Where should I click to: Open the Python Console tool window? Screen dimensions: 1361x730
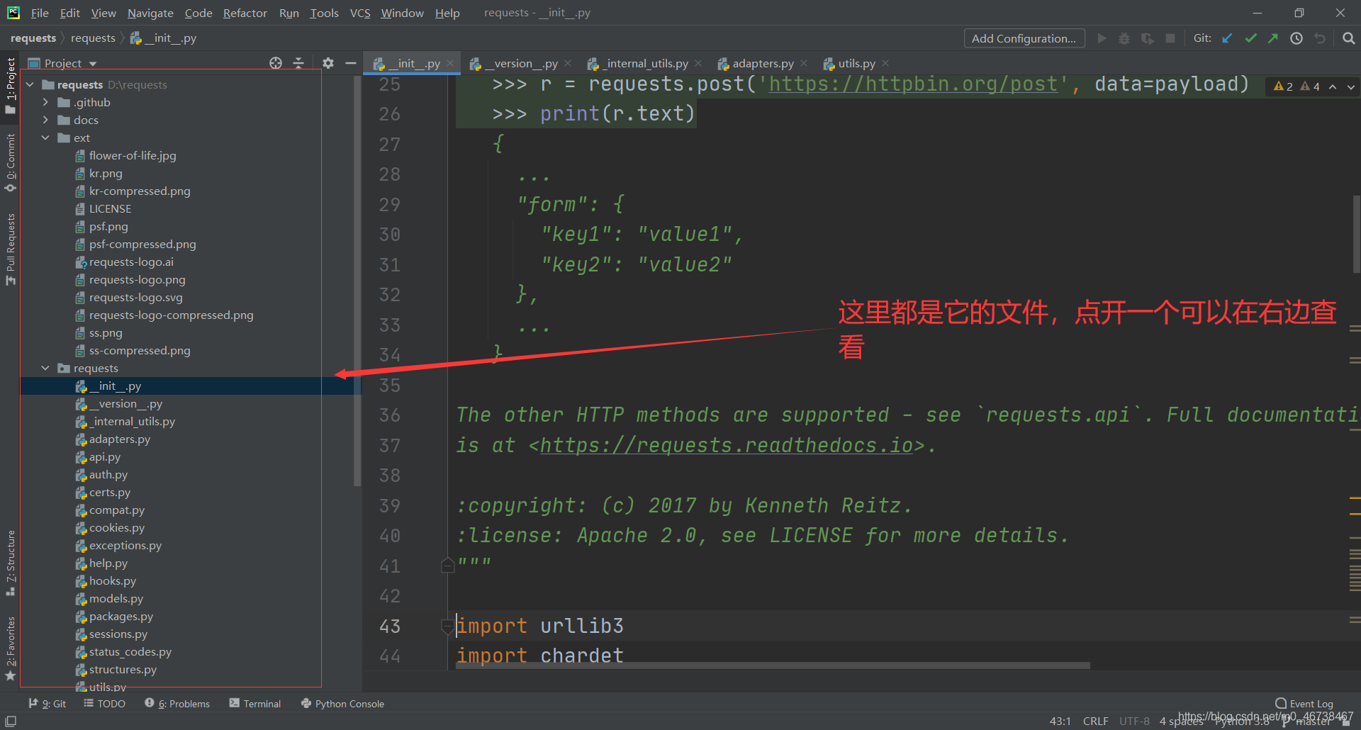(342, 704)
